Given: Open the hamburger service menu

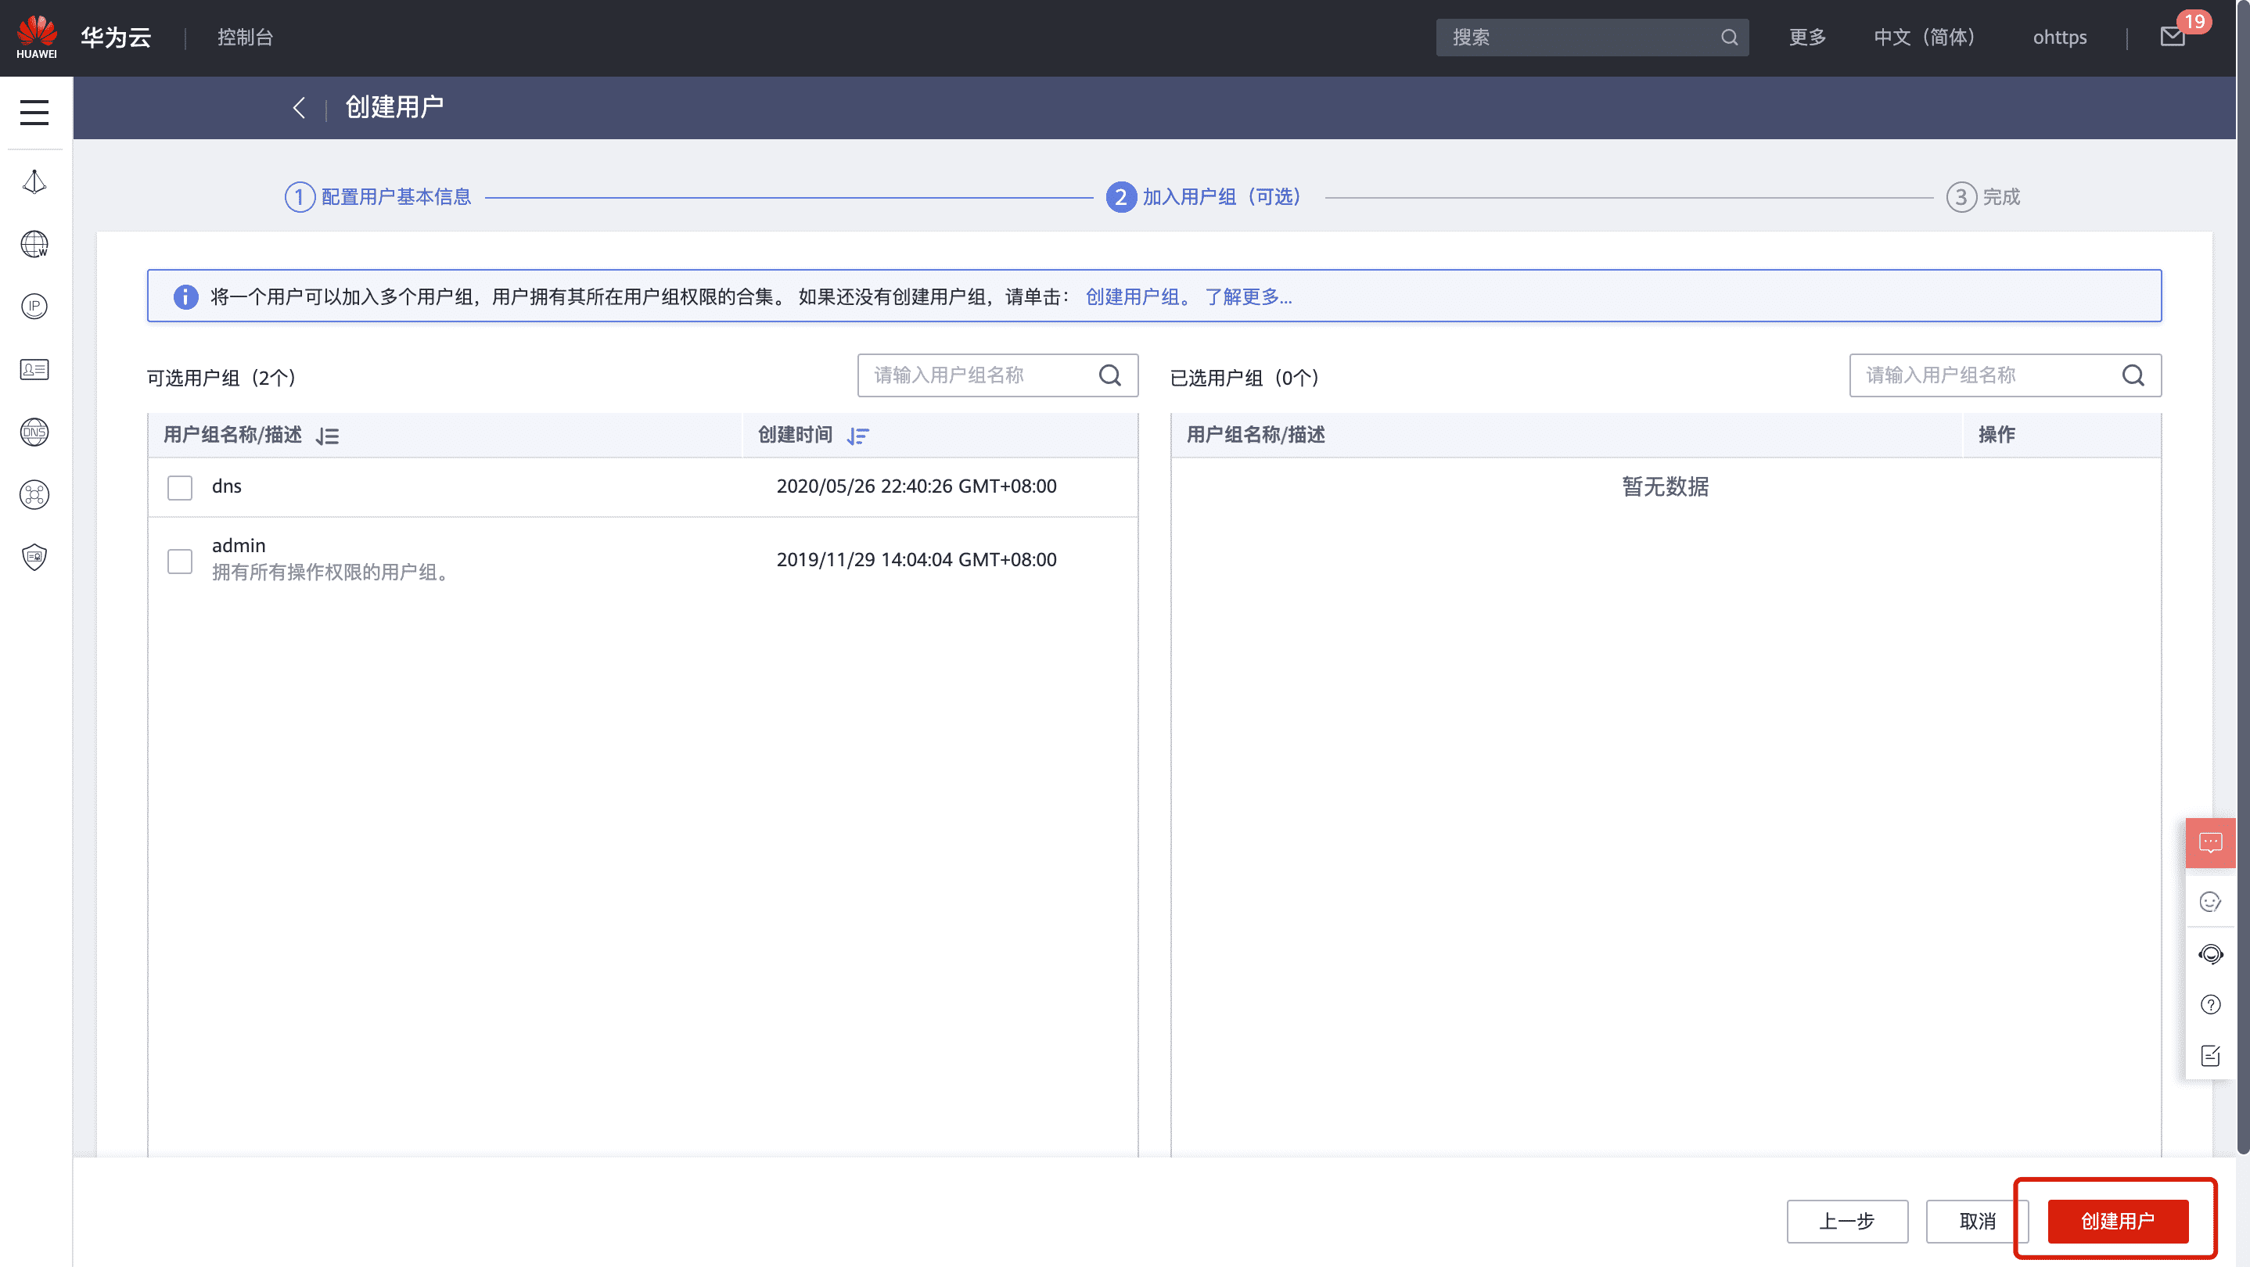Looking at the screenshot, I should point(34,112).
